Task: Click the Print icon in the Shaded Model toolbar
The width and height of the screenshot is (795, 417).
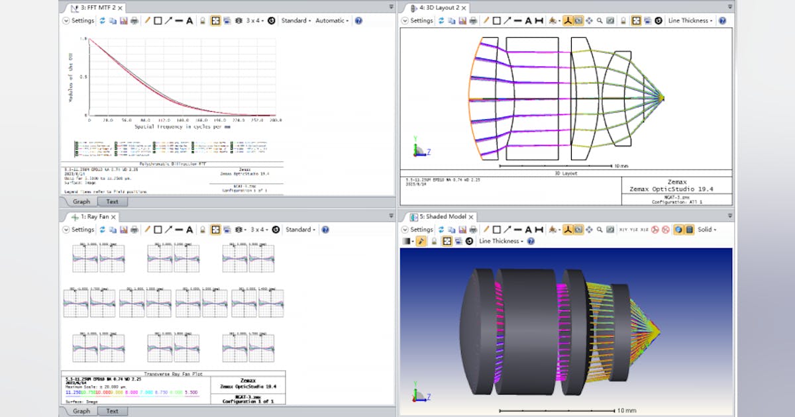Action: (474, 229)
